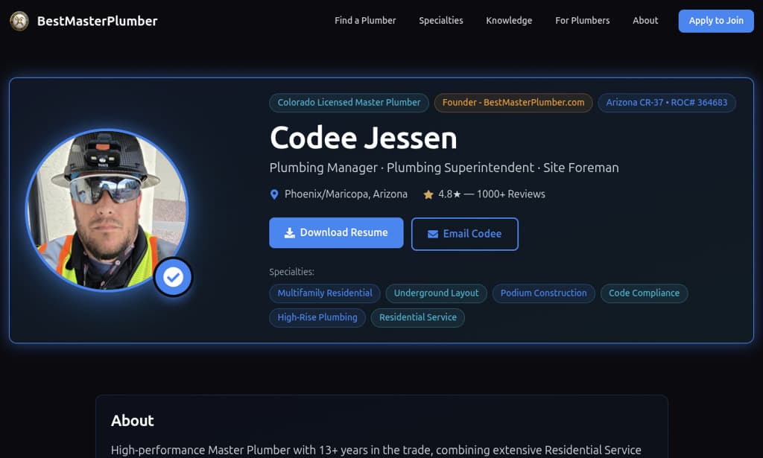Click the Download Resume button

click(x=336, y=233)
